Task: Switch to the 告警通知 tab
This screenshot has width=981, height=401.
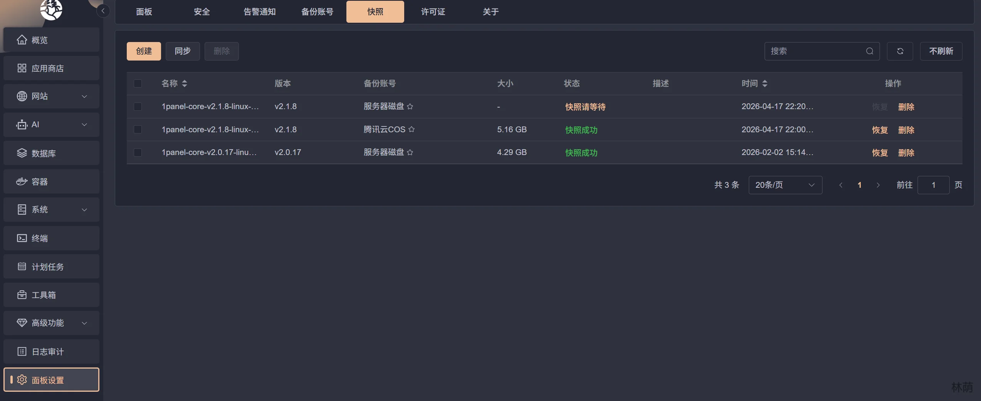Action: 260,12
